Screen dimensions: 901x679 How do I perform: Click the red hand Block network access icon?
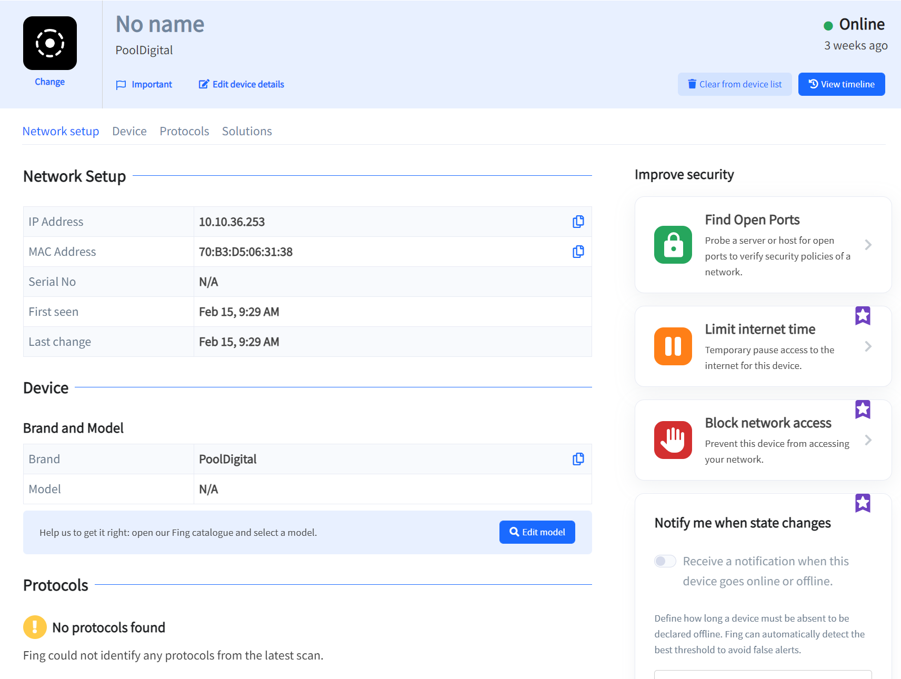[673, 440]
